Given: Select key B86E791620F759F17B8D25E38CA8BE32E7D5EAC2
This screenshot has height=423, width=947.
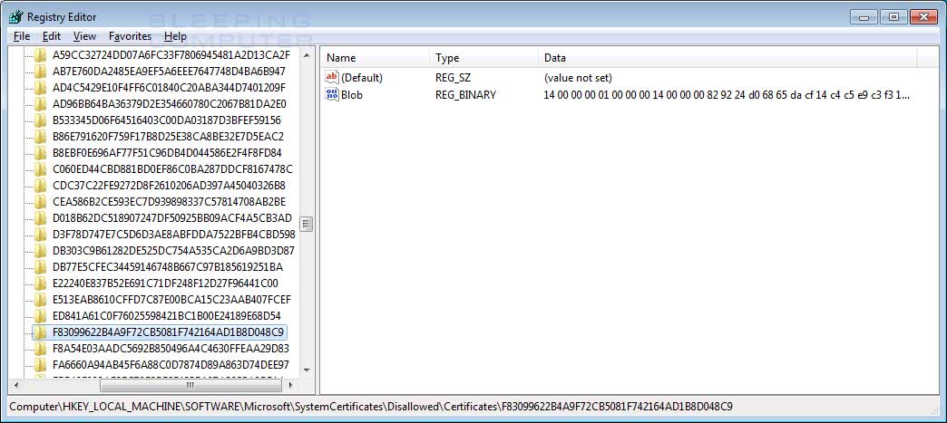Looking at the screenshot, I should (x=169, y=137).
